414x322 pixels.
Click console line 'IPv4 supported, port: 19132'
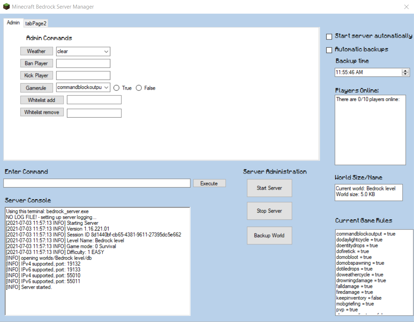click(43, 264)
